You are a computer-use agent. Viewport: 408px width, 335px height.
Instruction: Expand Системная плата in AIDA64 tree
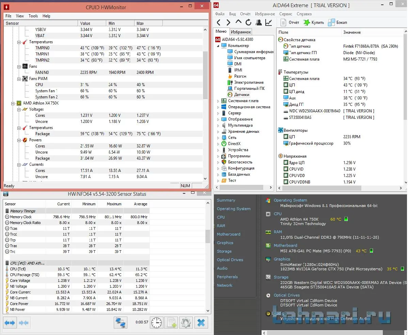pyautogui.click(x=218, y=101)
